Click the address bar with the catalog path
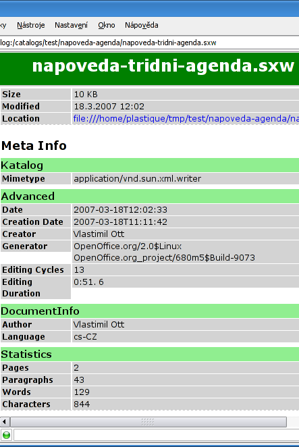299x447 pixels. tap(149, 43)
